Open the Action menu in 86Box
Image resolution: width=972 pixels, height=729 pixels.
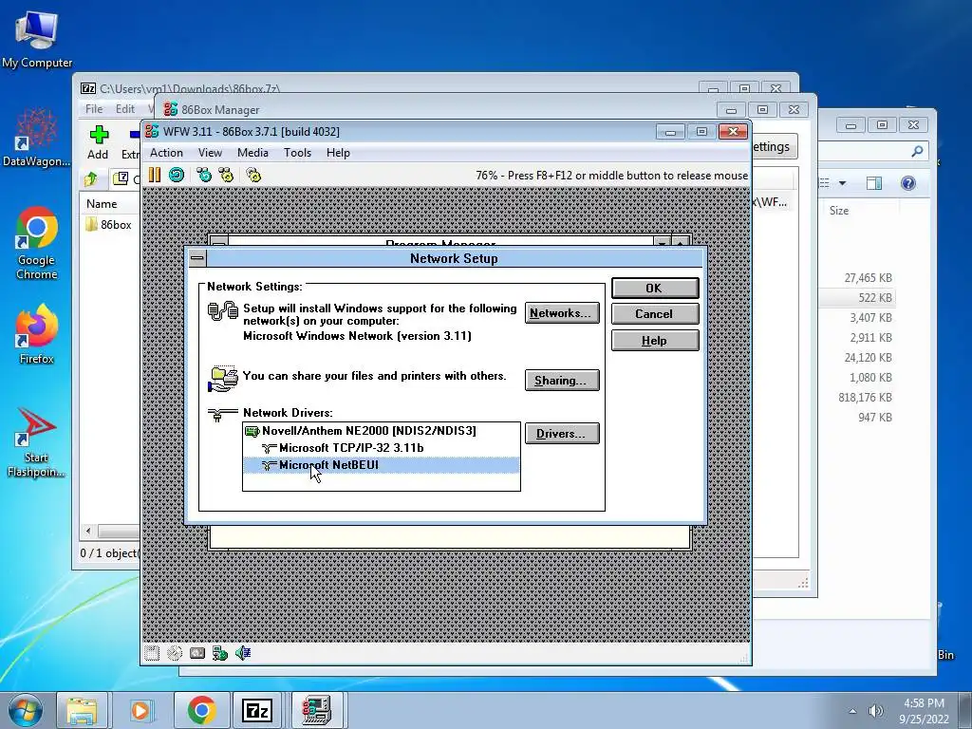pos(166,153)
